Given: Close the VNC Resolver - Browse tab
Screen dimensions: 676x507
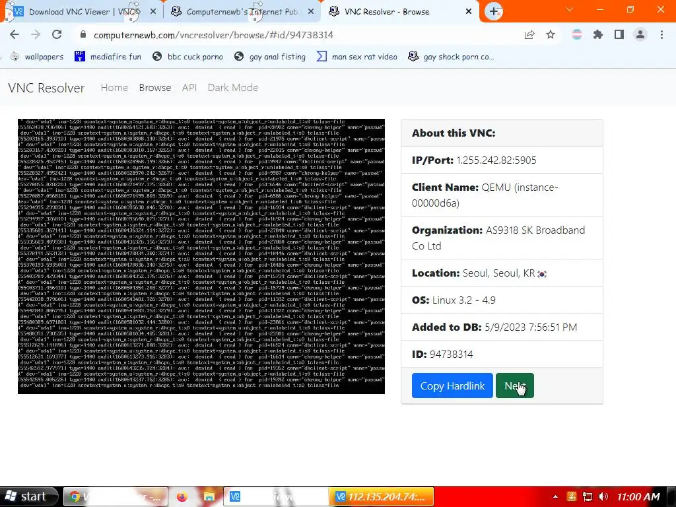Looking at the screenshot, I should (469, 12).
